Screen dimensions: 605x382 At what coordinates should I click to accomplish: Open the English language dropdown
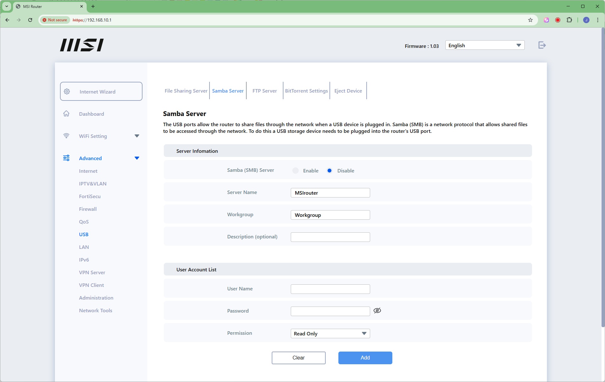(x=484, y=45)
